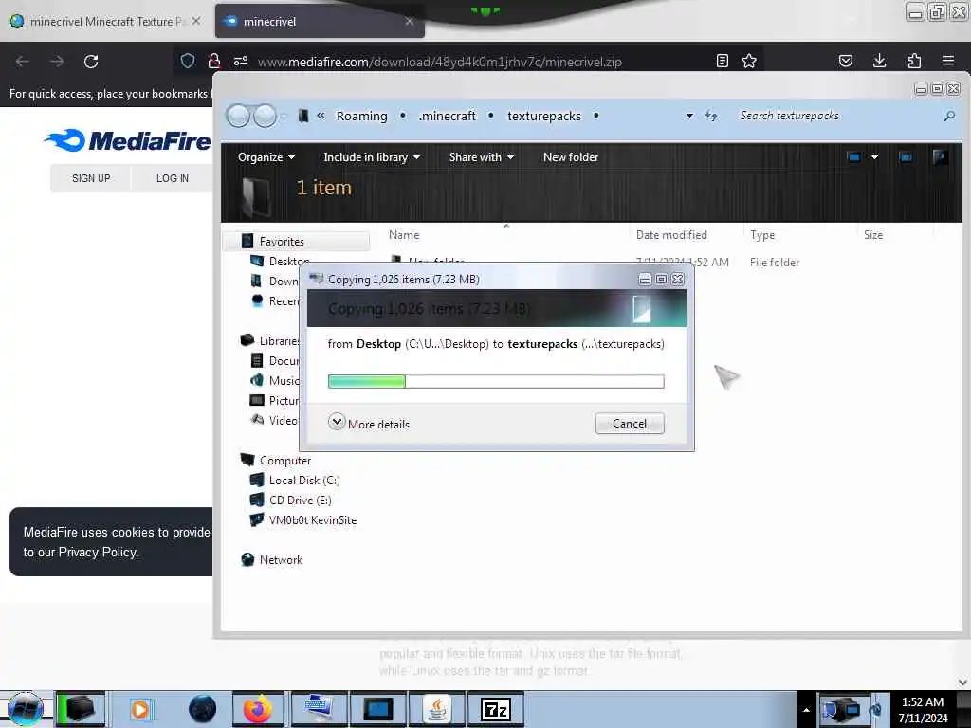Close the minecrivel Texture Pack tab
Screen dimensions: 971x728
pos(196,21)
